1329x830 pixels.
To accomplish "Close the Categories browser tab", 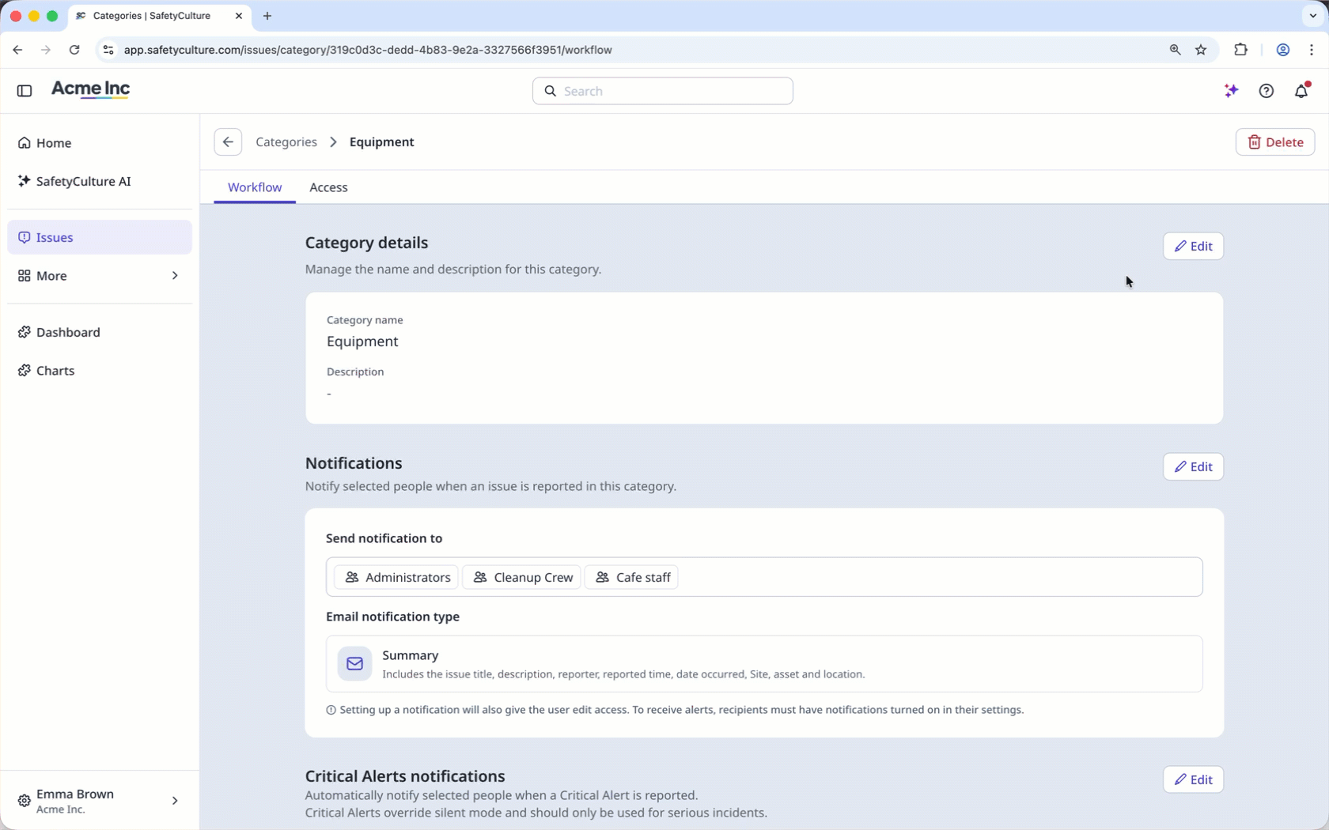I will (x=239, y=16).
